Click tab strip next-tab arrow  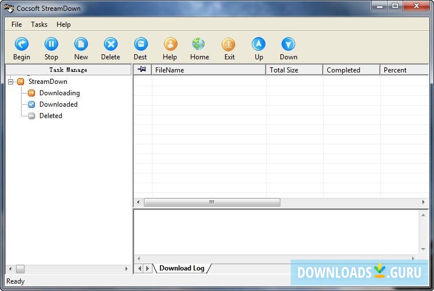click(147, 268)
